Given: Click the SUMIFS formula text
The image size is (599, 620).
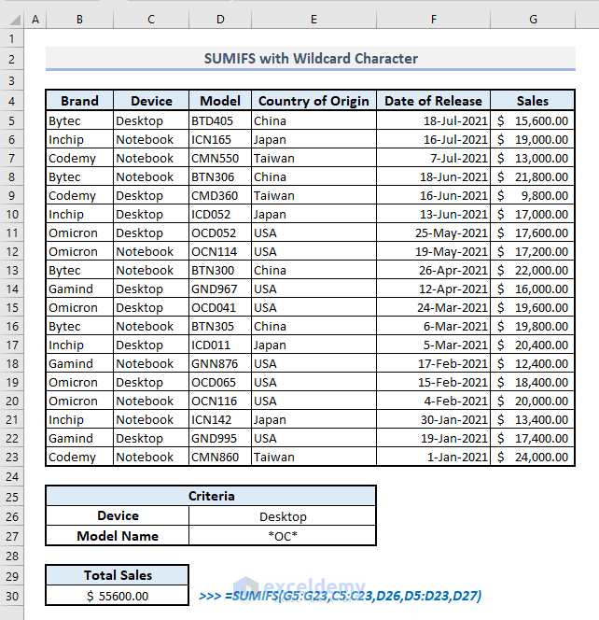Looking at the screenshot, I should pos(341,596).
